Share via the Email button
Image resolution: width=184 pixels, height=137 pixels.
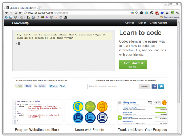tap(19, 86)
